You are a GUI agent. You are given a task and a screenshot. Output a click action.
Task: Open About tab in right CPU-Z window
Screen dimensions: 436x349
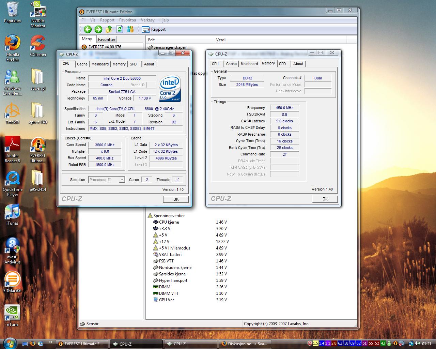click(x=298, y=64)
